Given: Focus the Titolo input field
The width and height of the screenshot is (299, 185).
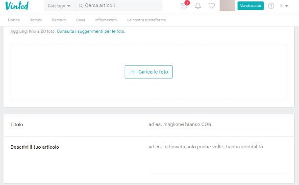Looking at the screenshot, I should [217, 125].
